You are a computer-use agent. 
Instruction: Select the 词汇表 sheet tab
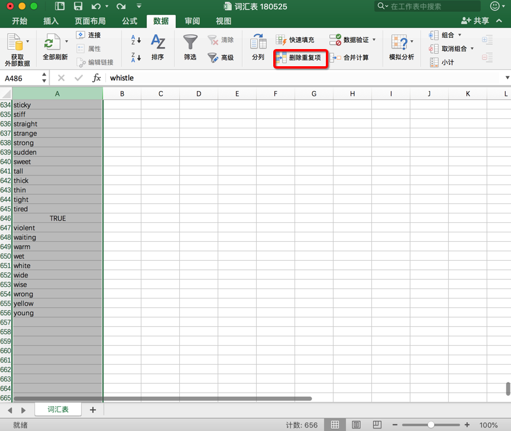tap(58, 410)
